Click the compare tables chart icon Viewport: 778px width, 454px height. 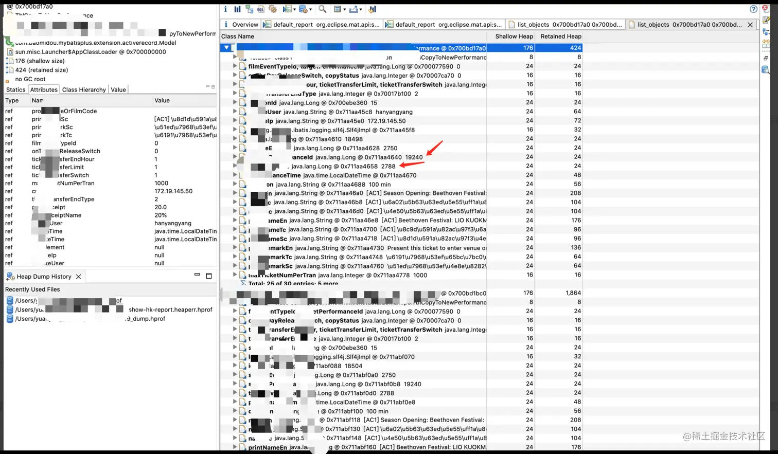coord(372,9)
